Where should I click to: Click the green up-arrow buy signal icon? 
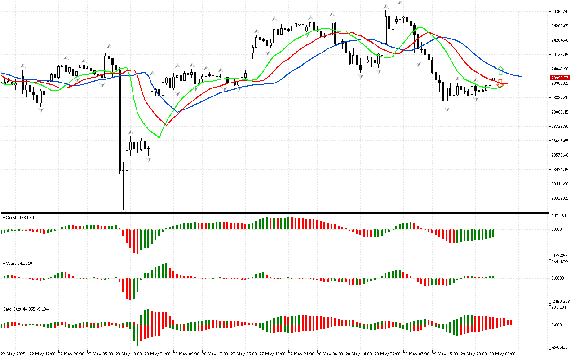click(x=500, y=70)
